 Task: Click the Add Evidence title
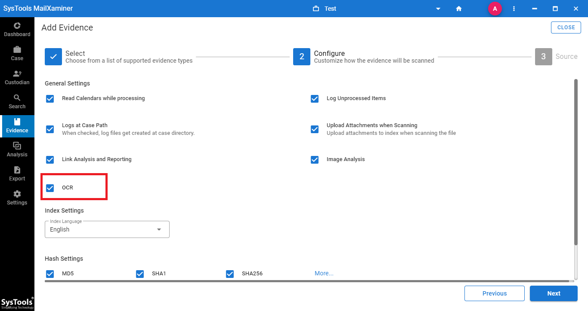click(x=67, y=27)
